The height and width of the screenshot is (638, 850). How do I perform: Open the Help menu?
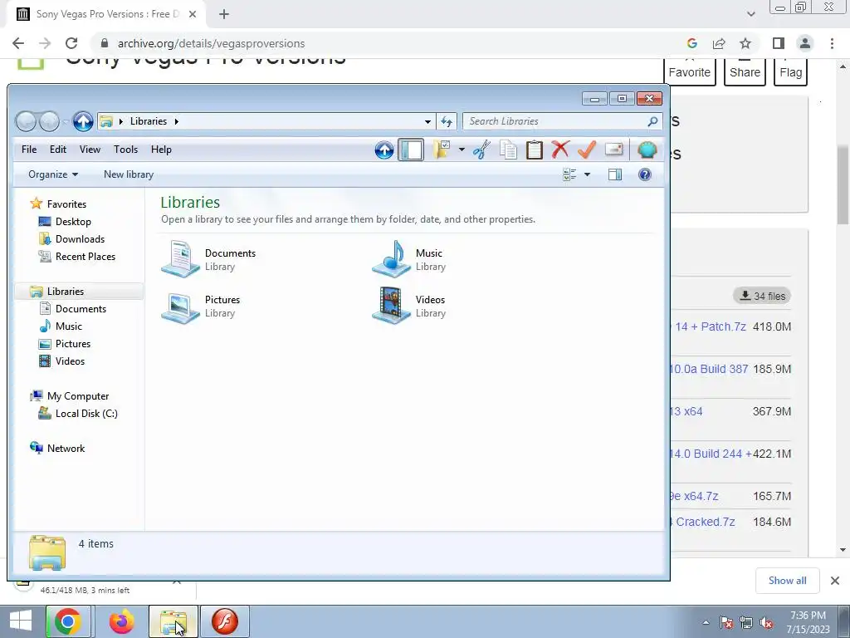(x=161, y=150)
